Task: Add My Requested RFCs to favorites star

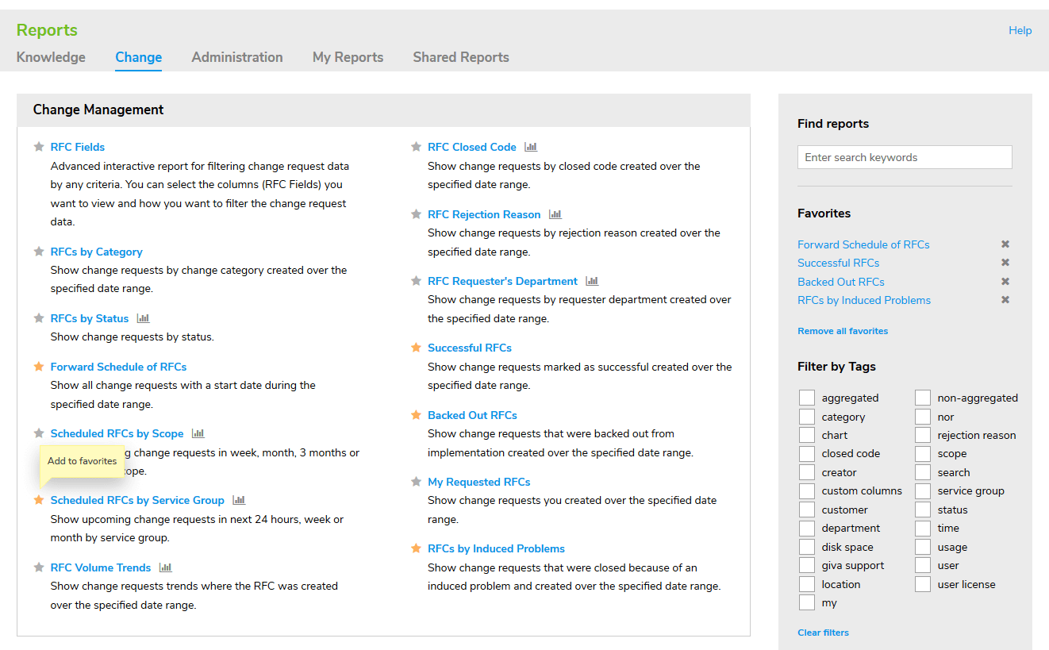Action: coord(416,482)
